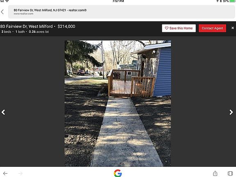This screenshot has width=236, height=177.
Task: Open the tabs overview icon
Action: coord(230,173)
